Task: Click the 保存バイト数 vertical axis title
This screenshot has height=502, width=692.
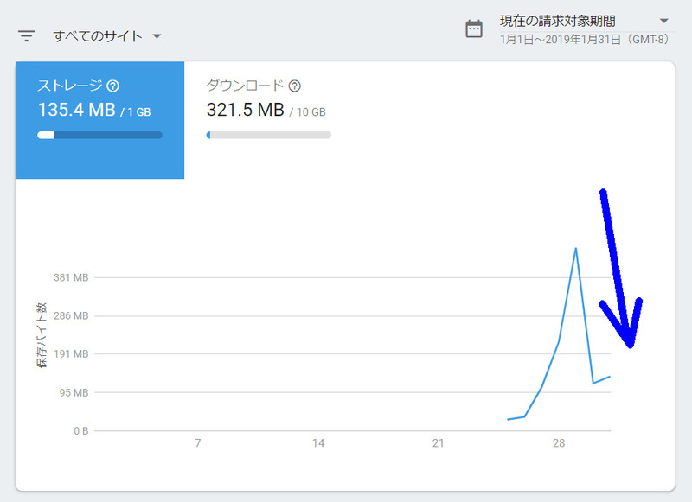Action: point(42,335)
